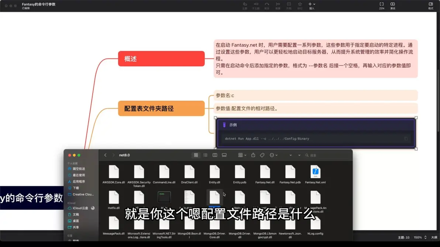This screenshot has height=247, width=440.
Task: Click the Finder tag icon
Action: tap(262, 155)
